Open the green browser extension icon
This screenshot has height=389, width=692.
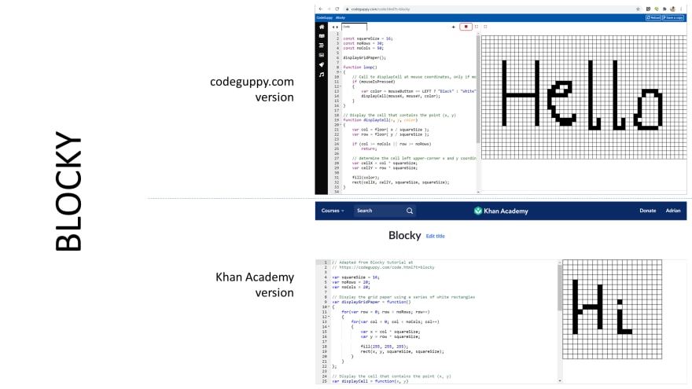[657, 9]
